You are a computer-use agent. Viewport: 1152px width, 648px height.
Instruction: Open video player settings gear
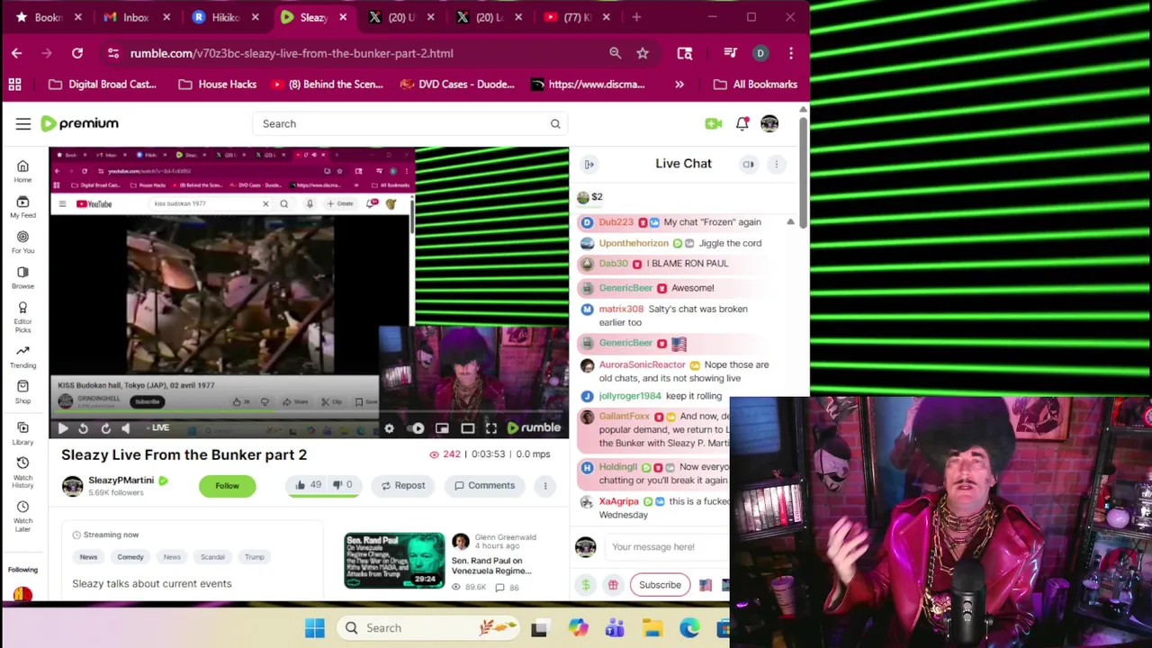click(389, 428)
